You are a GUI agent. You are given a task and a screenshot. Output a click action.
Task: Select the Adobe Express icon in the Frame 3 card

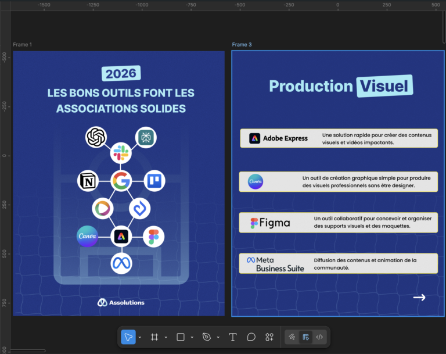254,138
